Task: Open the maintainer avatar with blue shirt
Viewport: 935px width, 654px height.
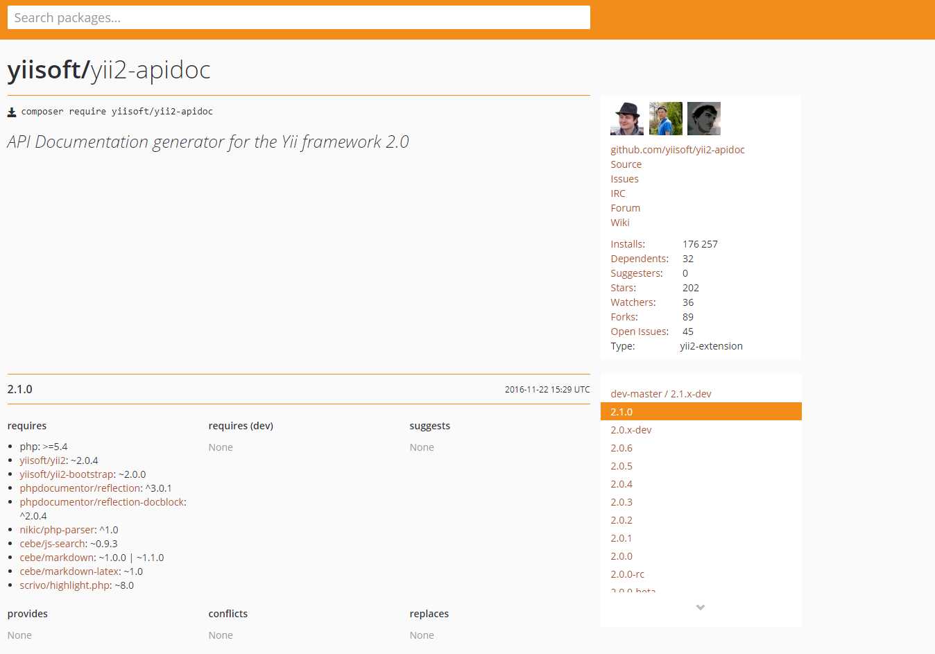Action: pyautogui.click(x=666, y=119)
